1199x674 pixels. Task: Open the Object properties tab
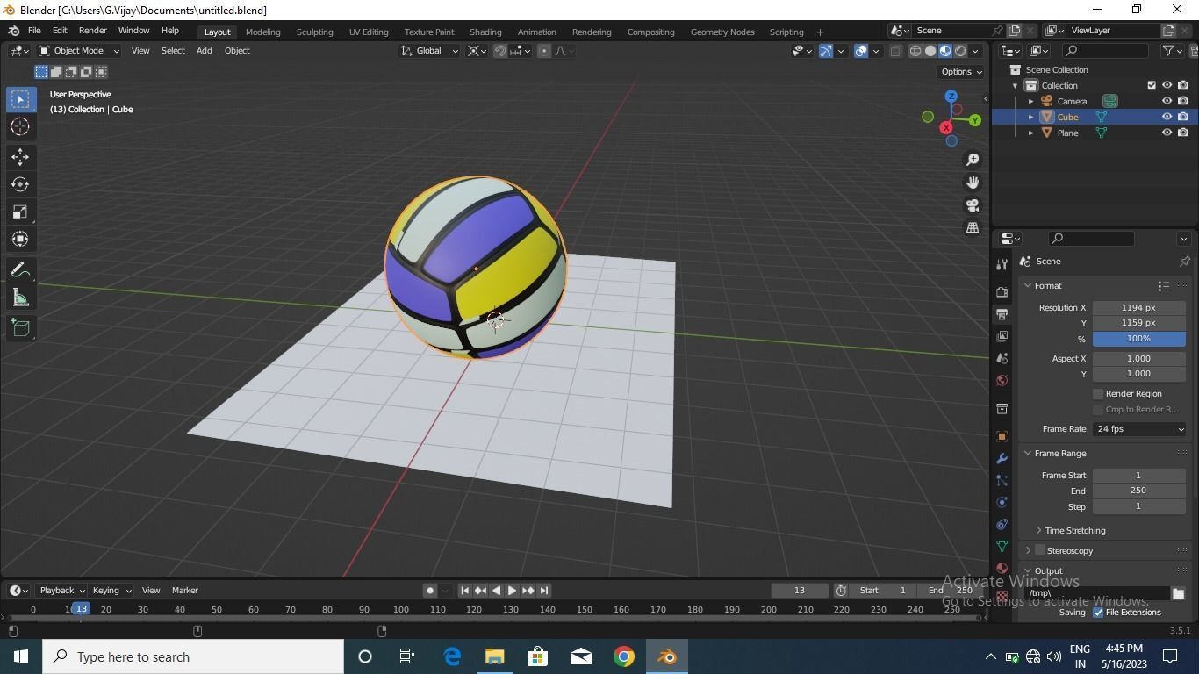pos(1002,436)
